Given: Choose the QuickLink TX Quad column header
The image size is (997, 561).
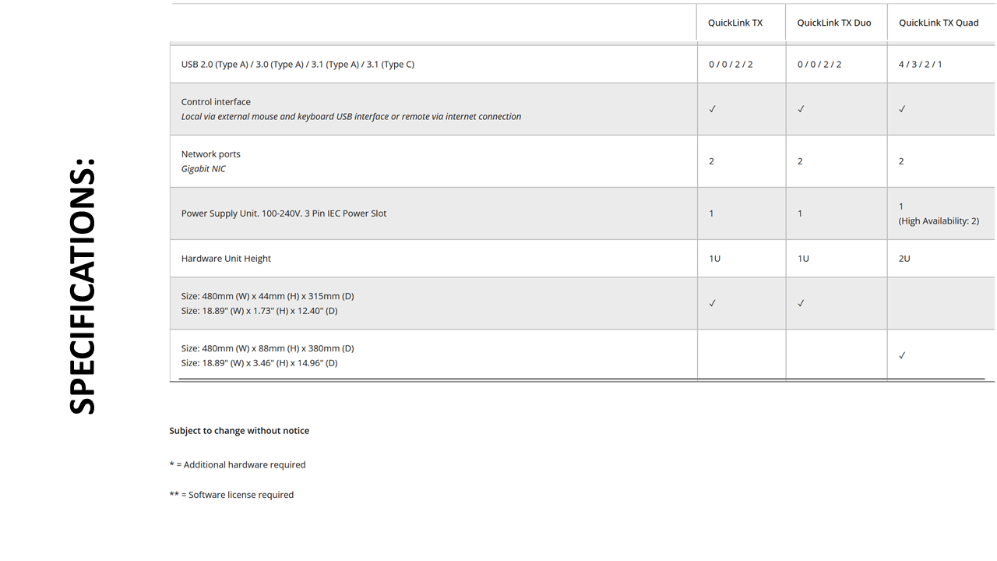Looking at the screenshot, I should (938, 23).
